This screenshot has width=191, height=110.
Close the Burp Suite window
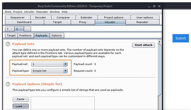[x=159, y=6]
